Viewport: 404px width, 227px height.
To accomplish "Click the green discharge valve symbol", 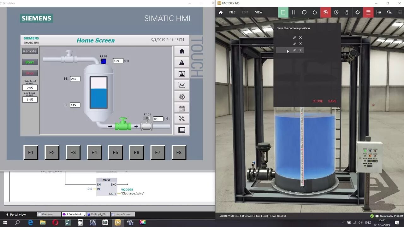I will 123,125.
